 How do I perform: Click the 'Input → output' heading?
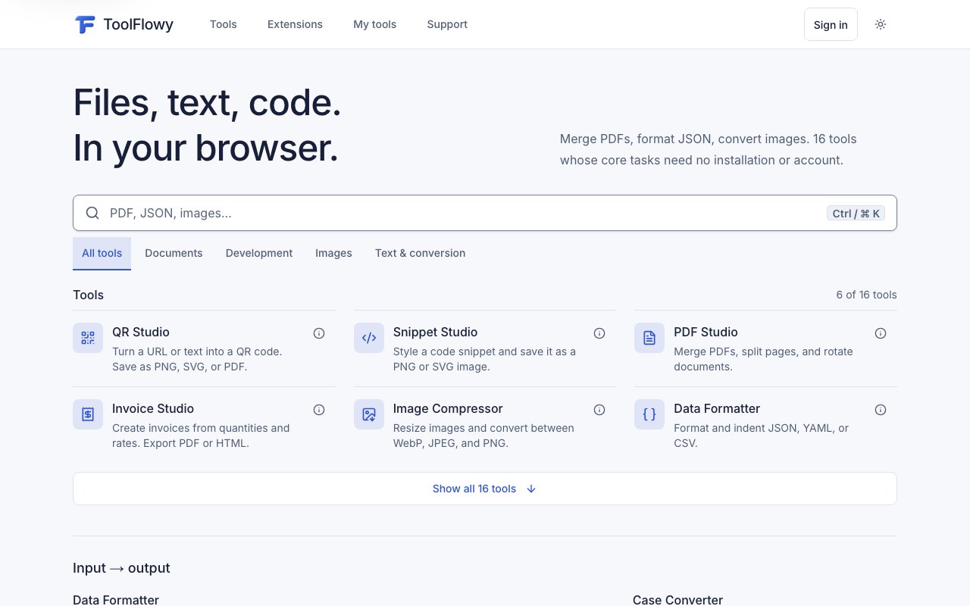pyautogui.click(x=121, y=568)
